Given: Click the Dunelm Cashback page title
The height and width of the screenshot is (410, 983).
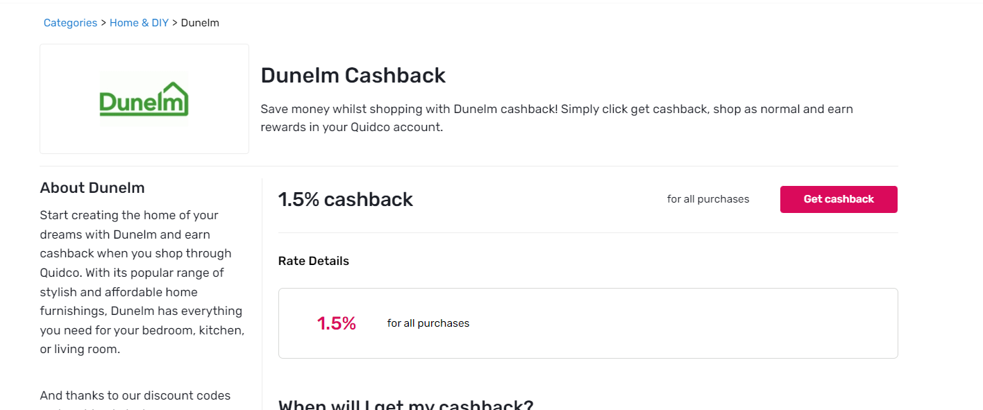Looking at the screenshot, I should (353, 76).
